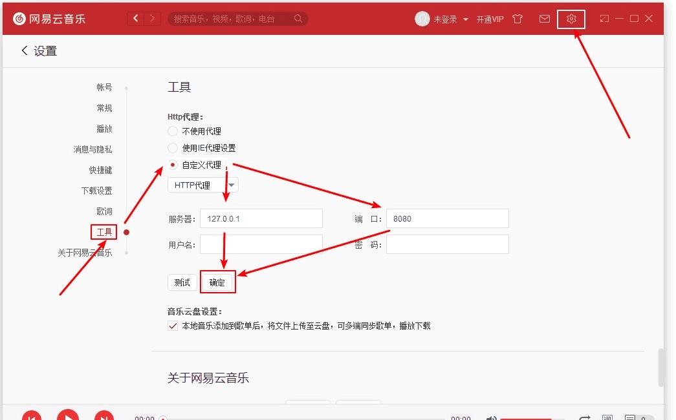676x420 pixels.
Task: Choose 使用IE代理设置 radio option
Action: click(x=173, y=148)
